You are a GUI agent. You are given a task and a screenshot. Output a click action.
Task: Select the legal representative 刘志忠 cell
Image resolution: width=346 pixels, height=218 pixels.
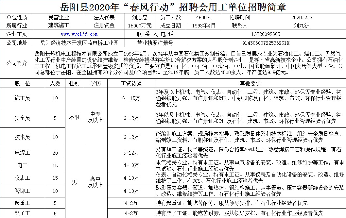140,17
